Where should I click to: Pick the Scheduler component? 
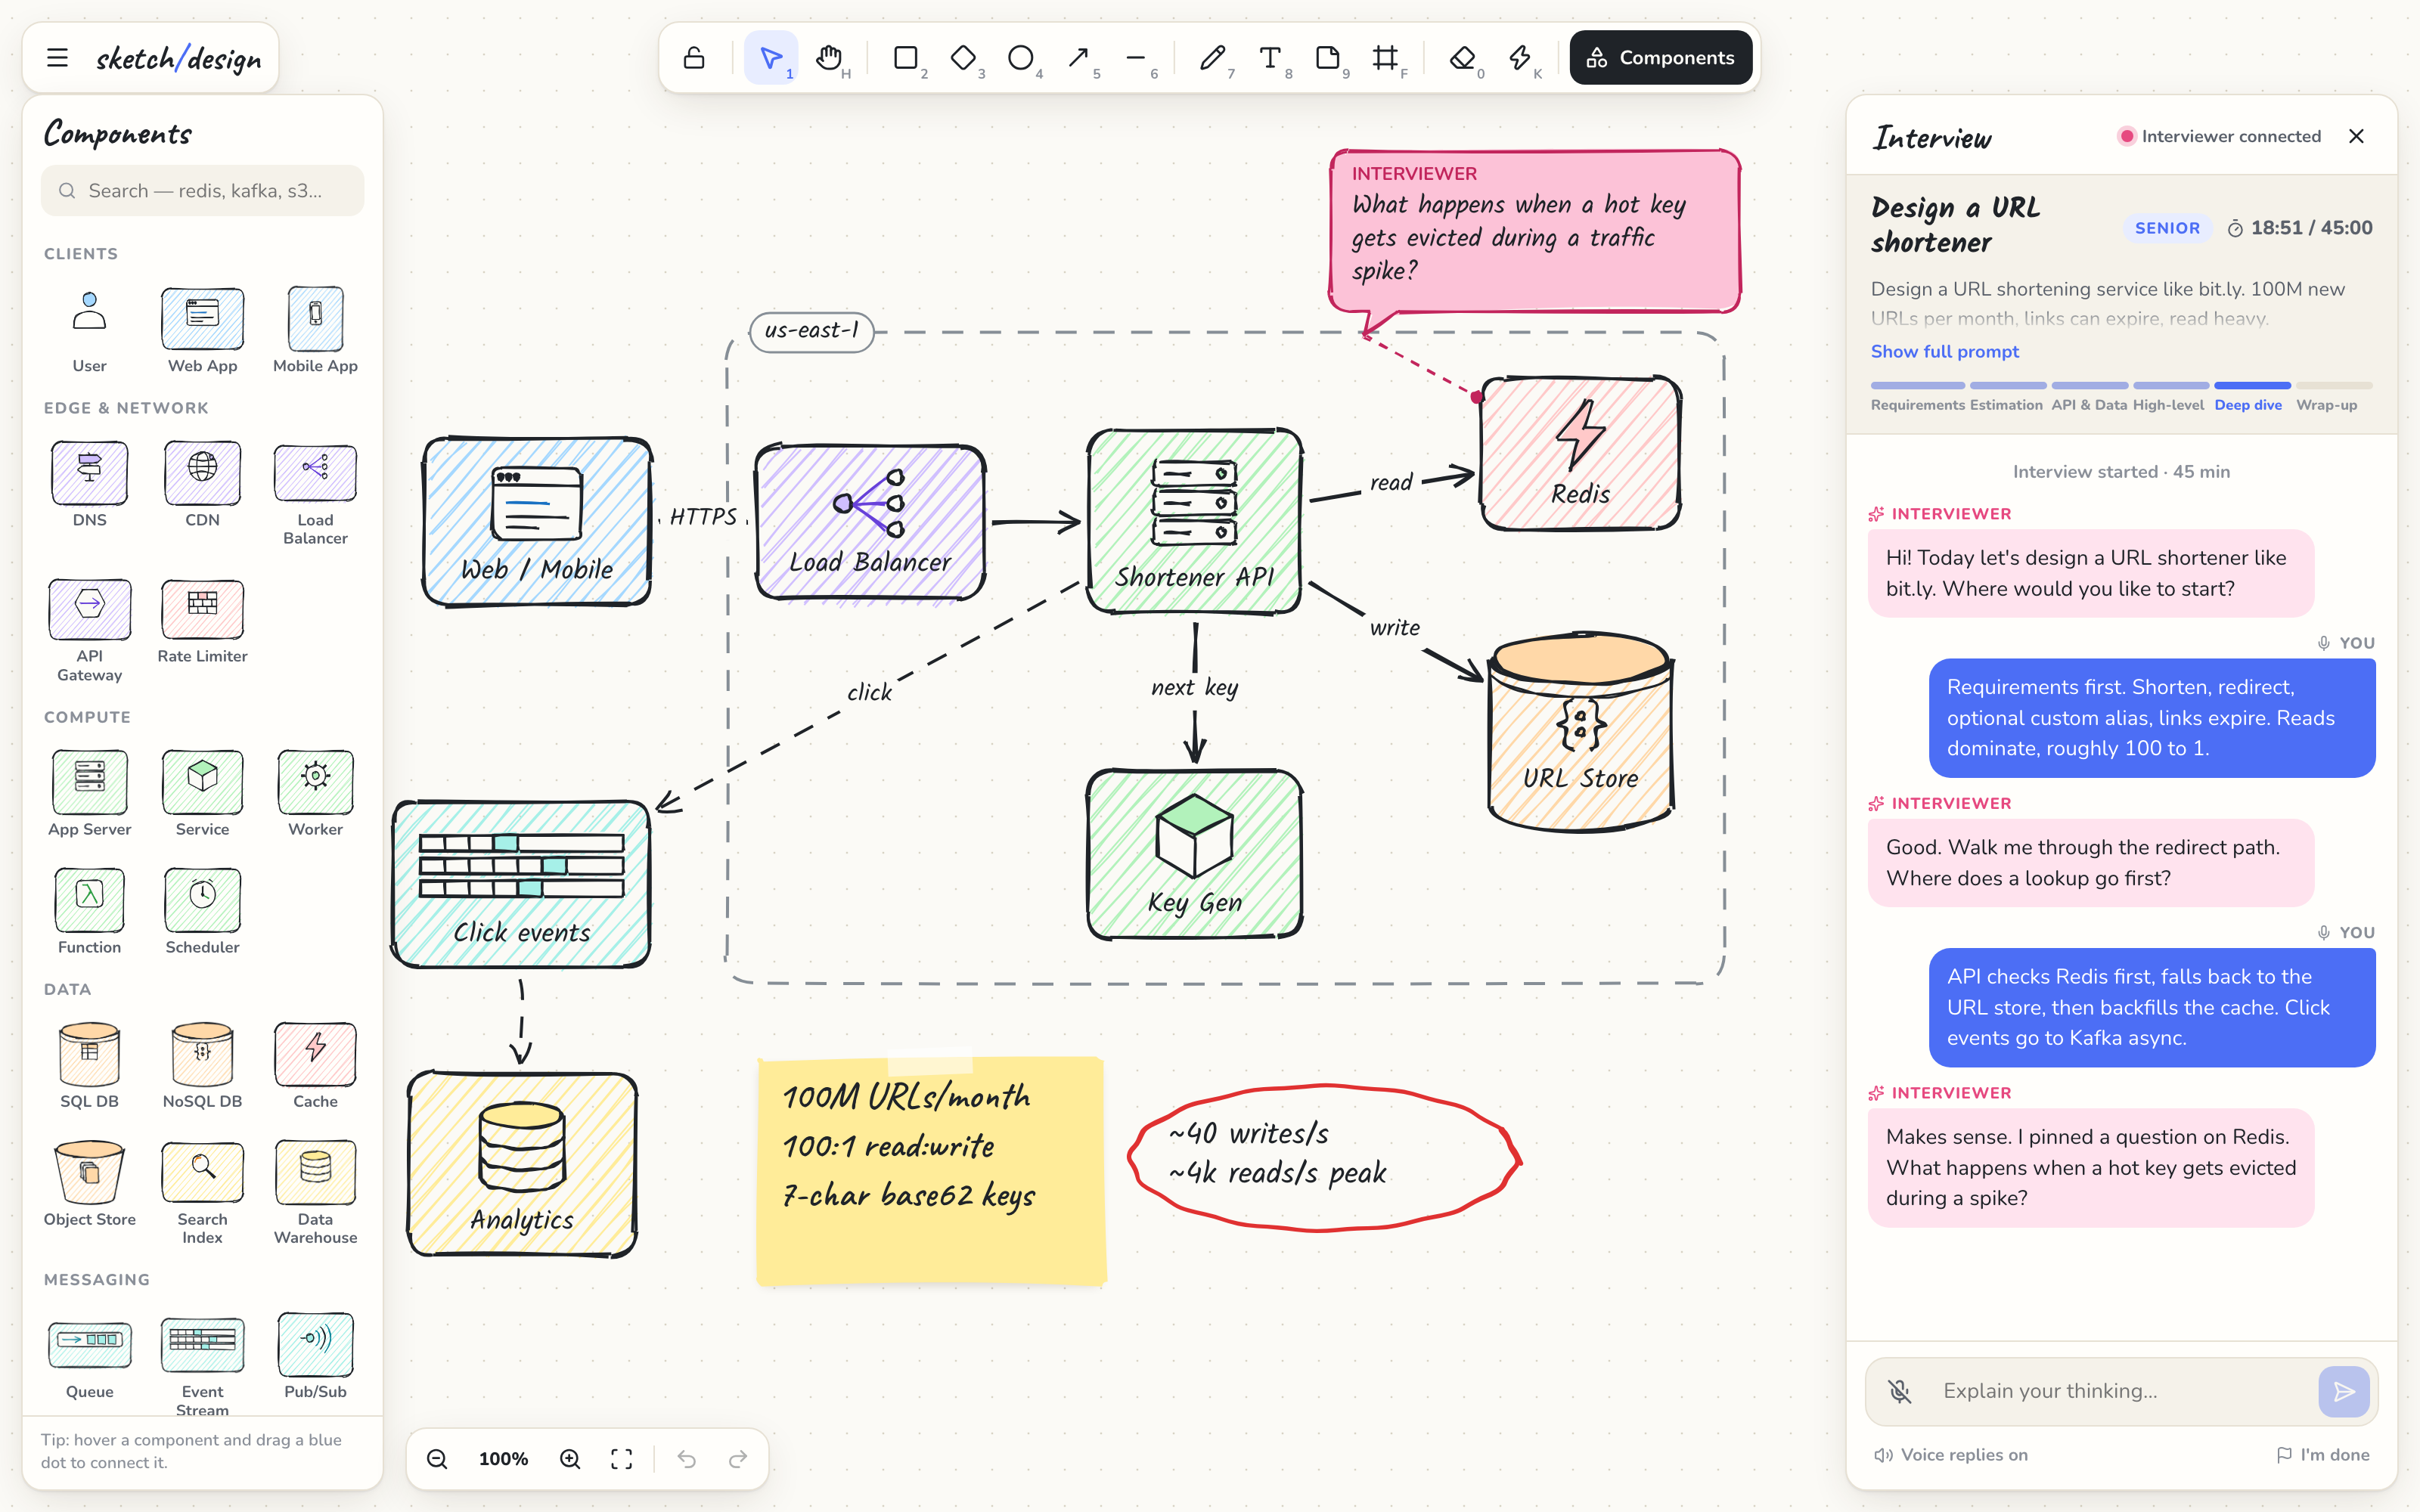point(202,912)
